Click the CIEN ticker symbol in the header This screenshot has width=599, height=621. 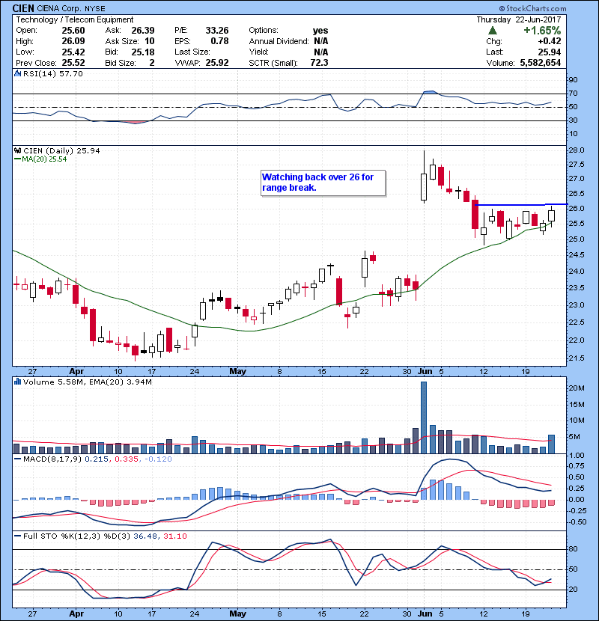(x=23, y=8)
